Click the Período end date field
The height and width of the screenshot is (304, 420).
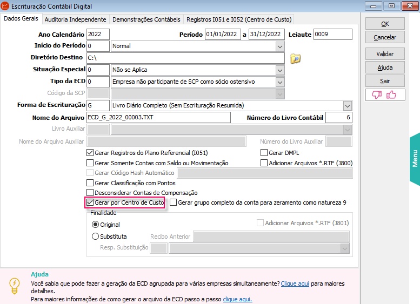266,34
